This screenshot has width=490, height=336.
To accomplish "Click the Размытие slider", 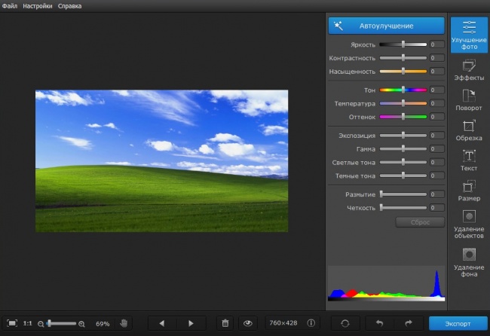I will [x=403, y=194].
